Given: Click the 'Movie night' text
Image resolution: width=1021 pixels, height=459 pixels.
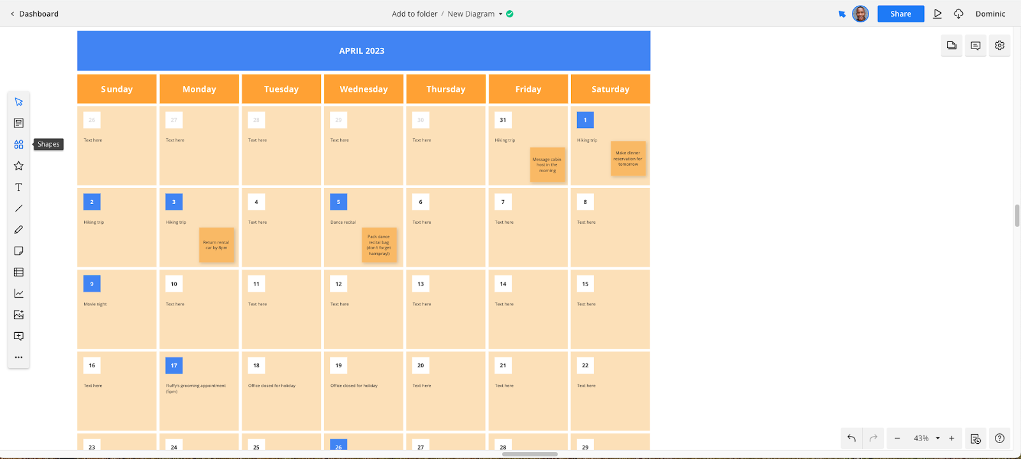Looking at the screenshot, I should [x=95, y=304].
